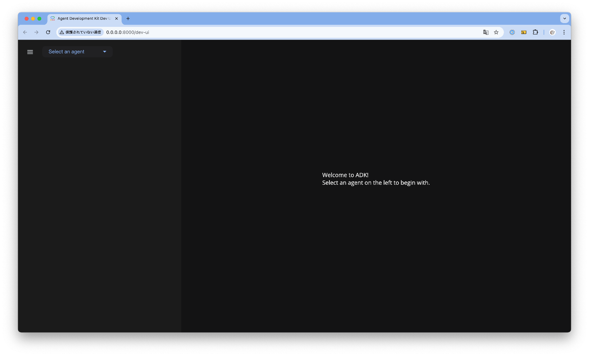Click the not-secure connection warning chip
The height and width of the screenshot is (356, 589).
(80, 32)
